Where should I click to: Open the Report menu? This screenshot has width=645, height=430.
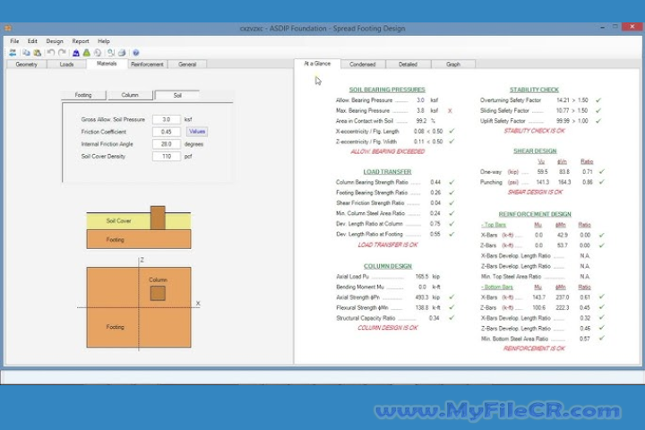point(81,41)
